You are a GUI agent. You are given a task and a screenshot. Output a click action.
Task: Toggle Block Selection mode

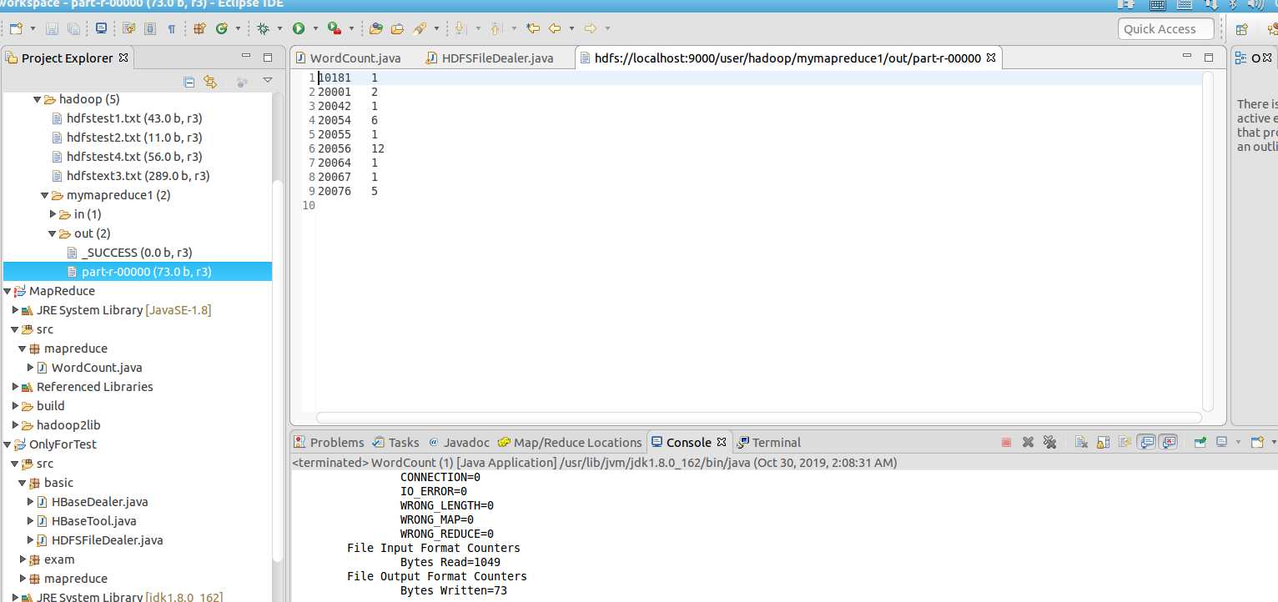click(x=150, y=28)
